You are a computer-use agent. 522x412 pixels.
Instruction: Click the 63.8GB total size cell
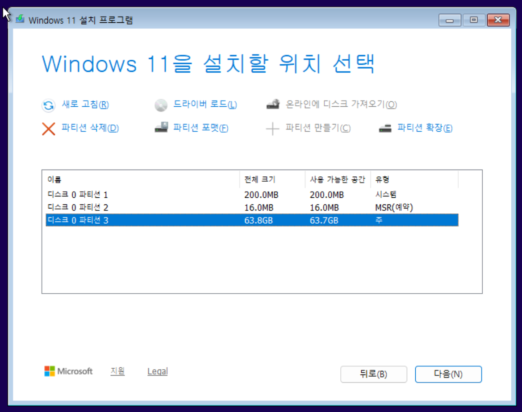tap(259, 221)
